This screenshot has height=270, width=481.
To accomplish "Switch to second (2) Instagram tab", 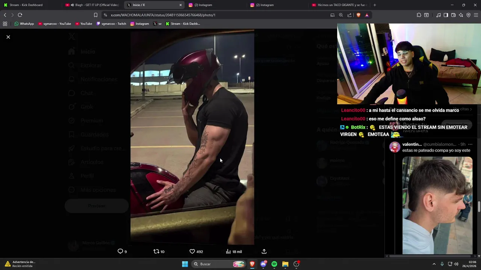I will pos(278,5).
